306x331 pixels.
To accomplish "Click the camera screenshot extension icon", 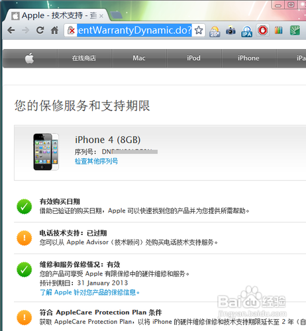I will pyautogui.click(x=230, y=30).
